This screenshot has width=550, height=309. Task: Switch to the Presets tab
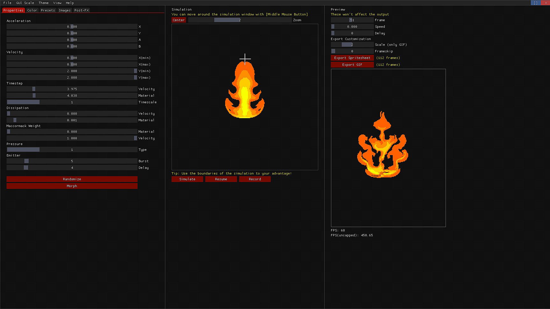(x=48, y=10)
